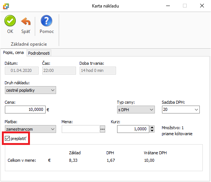Confirm with the green OK checkmark icon

pos(10,21)
